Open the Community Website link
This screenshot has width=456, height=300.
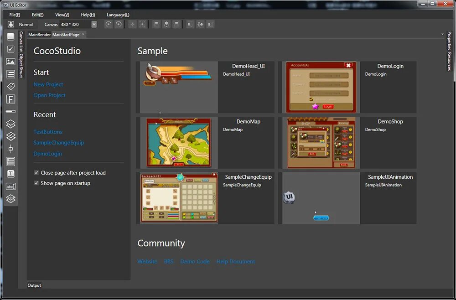click(x=147, y=261)
